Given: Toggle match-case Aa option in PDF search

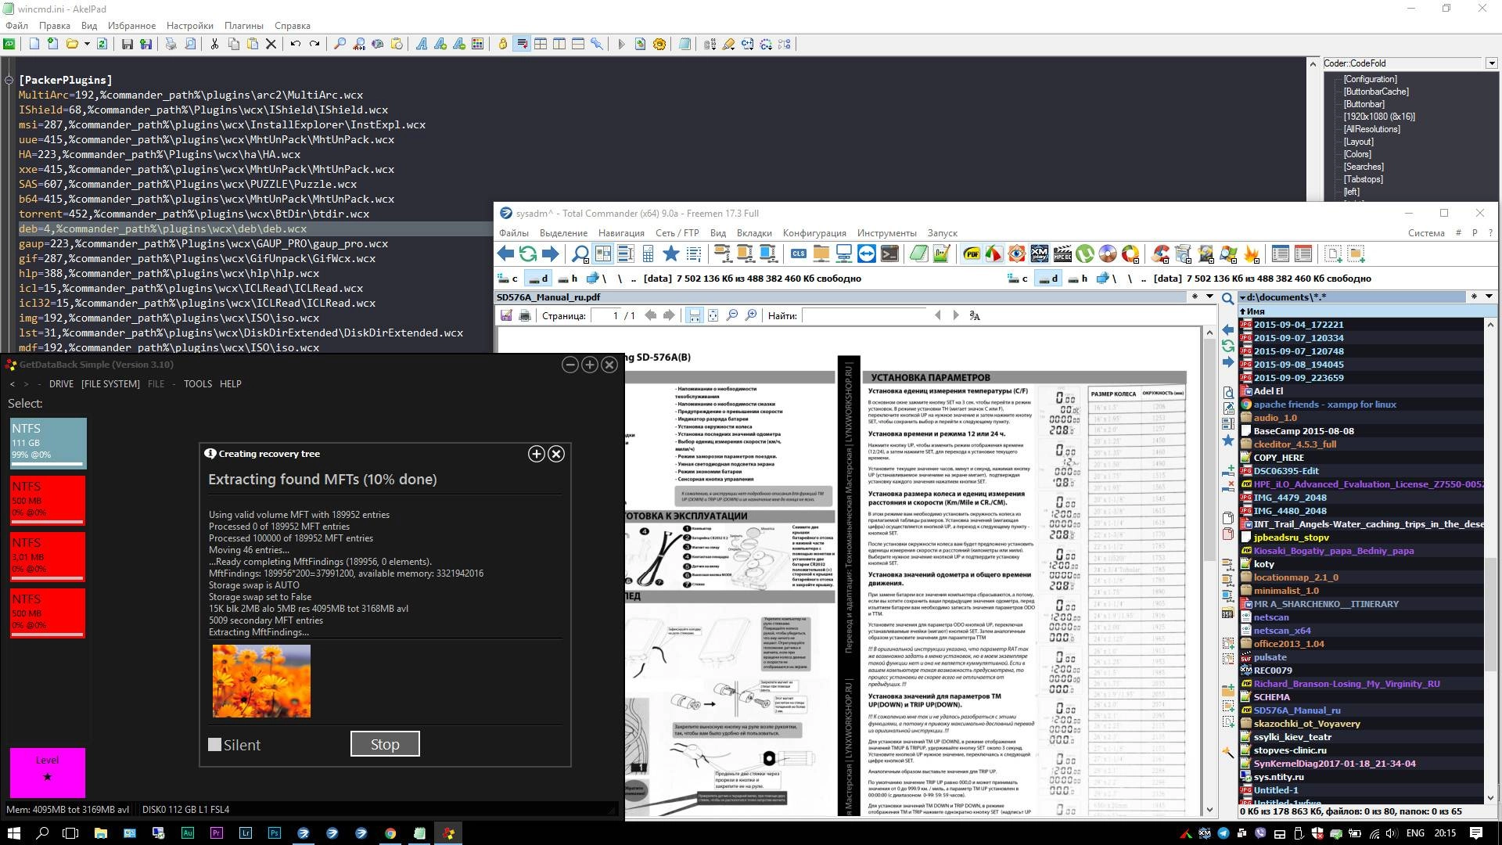Looking at the screenshot, I should [975, 315].
